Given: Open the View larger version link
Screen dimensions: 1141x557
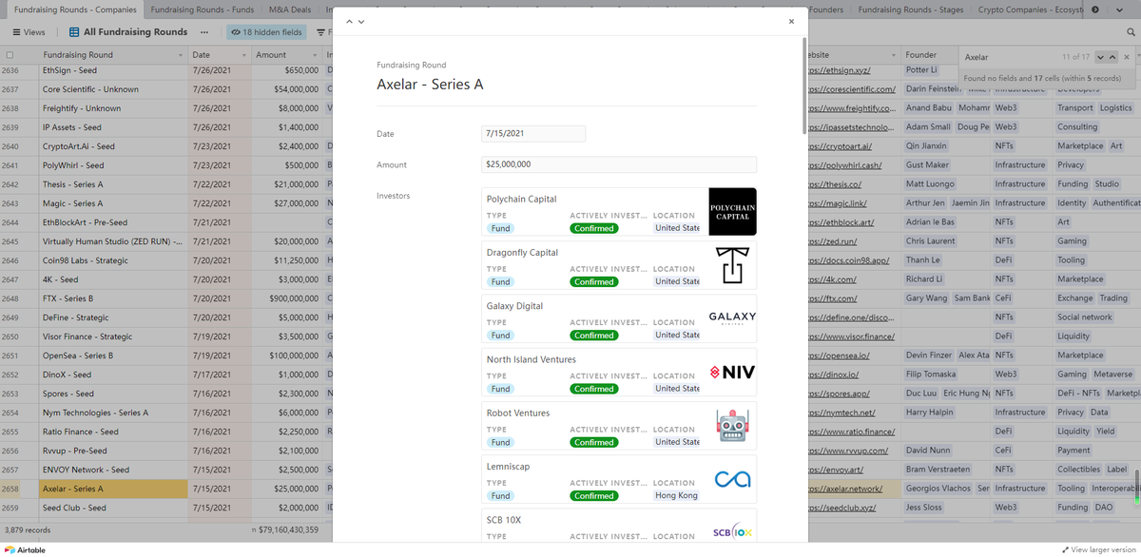Looking at the screenshot, I should tap(1098, 549).
